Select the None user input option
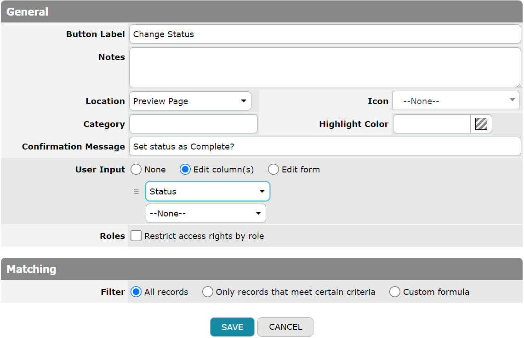Screen dimensions: 524x338 pyautogui.click(x=136, y=170)
